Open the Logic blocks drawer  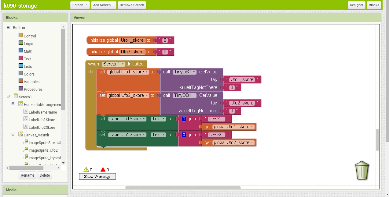pyautogui.click(x=28, y=44)
